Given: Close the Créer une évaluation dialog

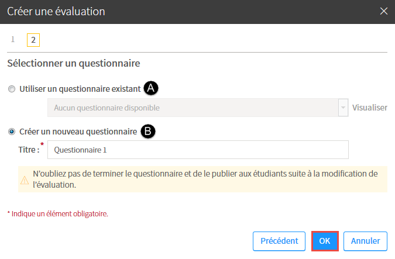Looking at the screenshot, I should click(x=384, y=11).
